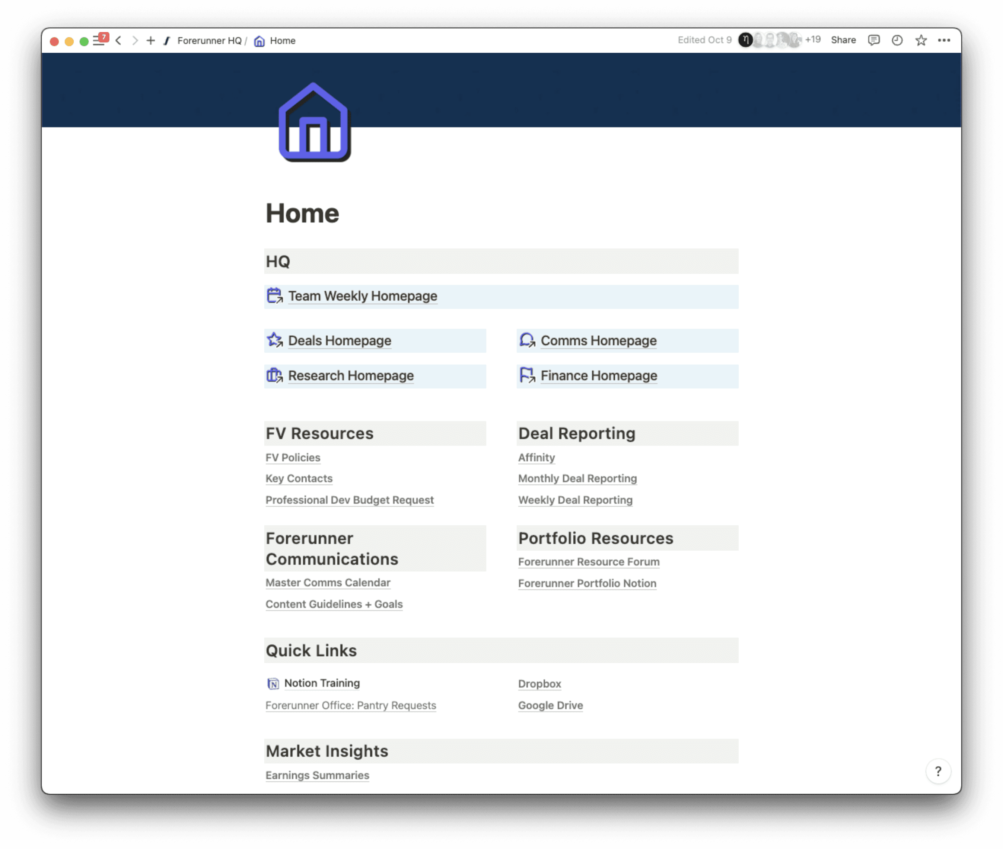
Task: Open Notion Training page
Action: [x=322, y=683]
